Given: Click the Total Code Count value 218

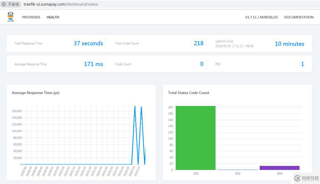Looking at the screenshot, I should click(x=199, y=43).
